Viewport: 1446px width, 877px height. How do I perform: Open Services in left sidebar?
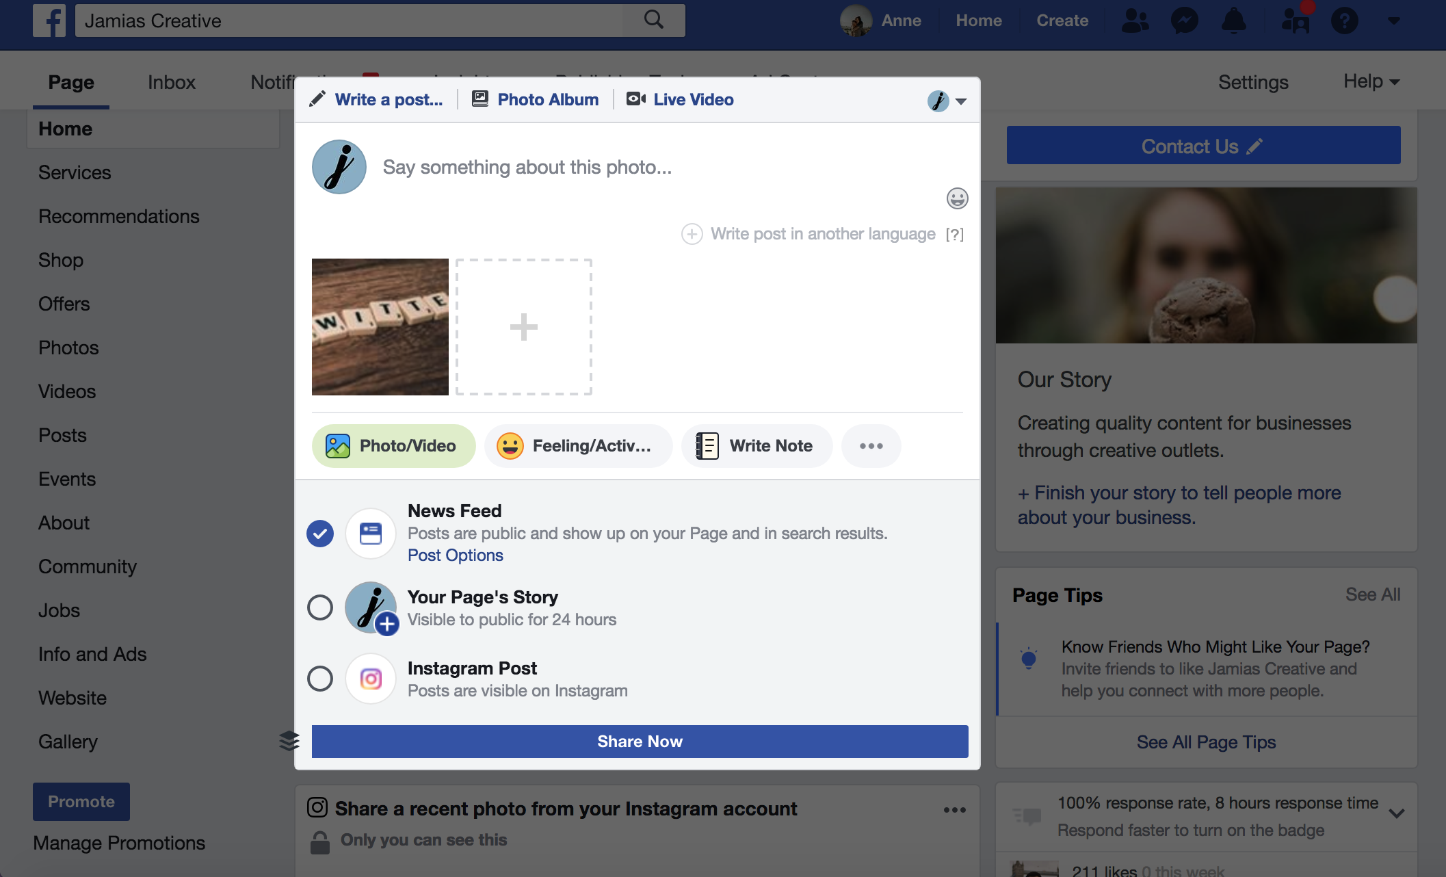tap(75, 172)
